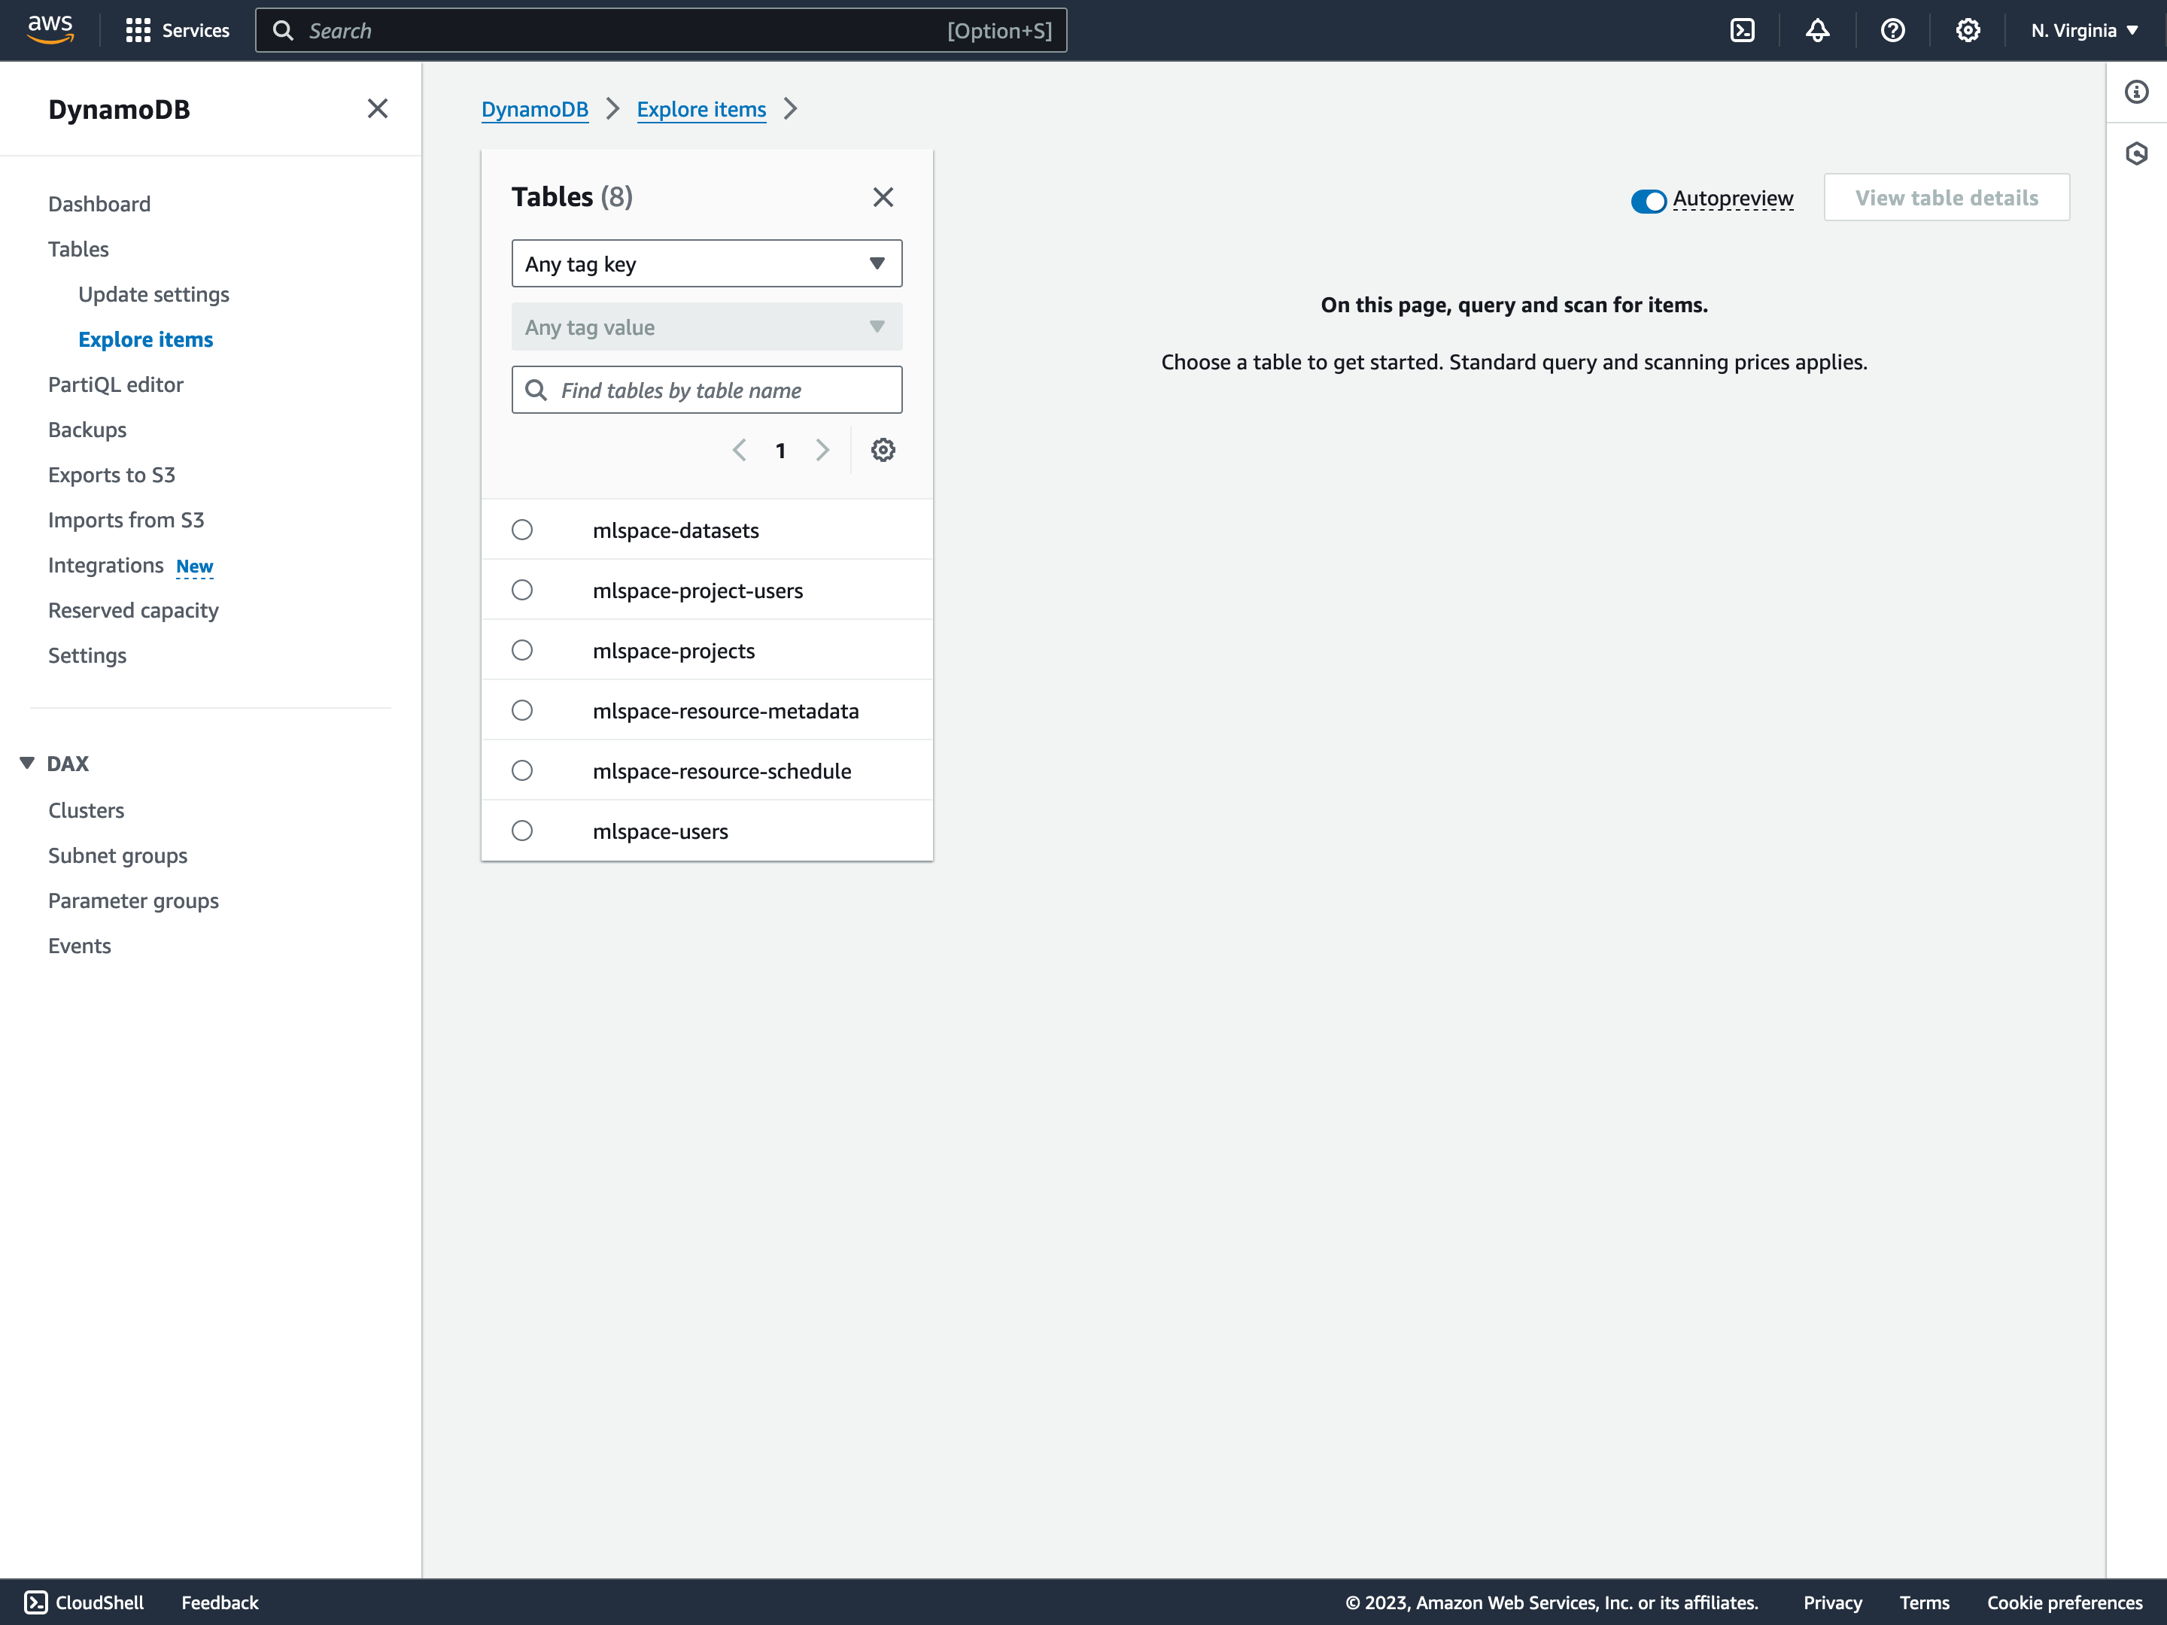Open the Privacy link
Viewport: 2167px width, 1625px height.
tap(1832, 1602)
